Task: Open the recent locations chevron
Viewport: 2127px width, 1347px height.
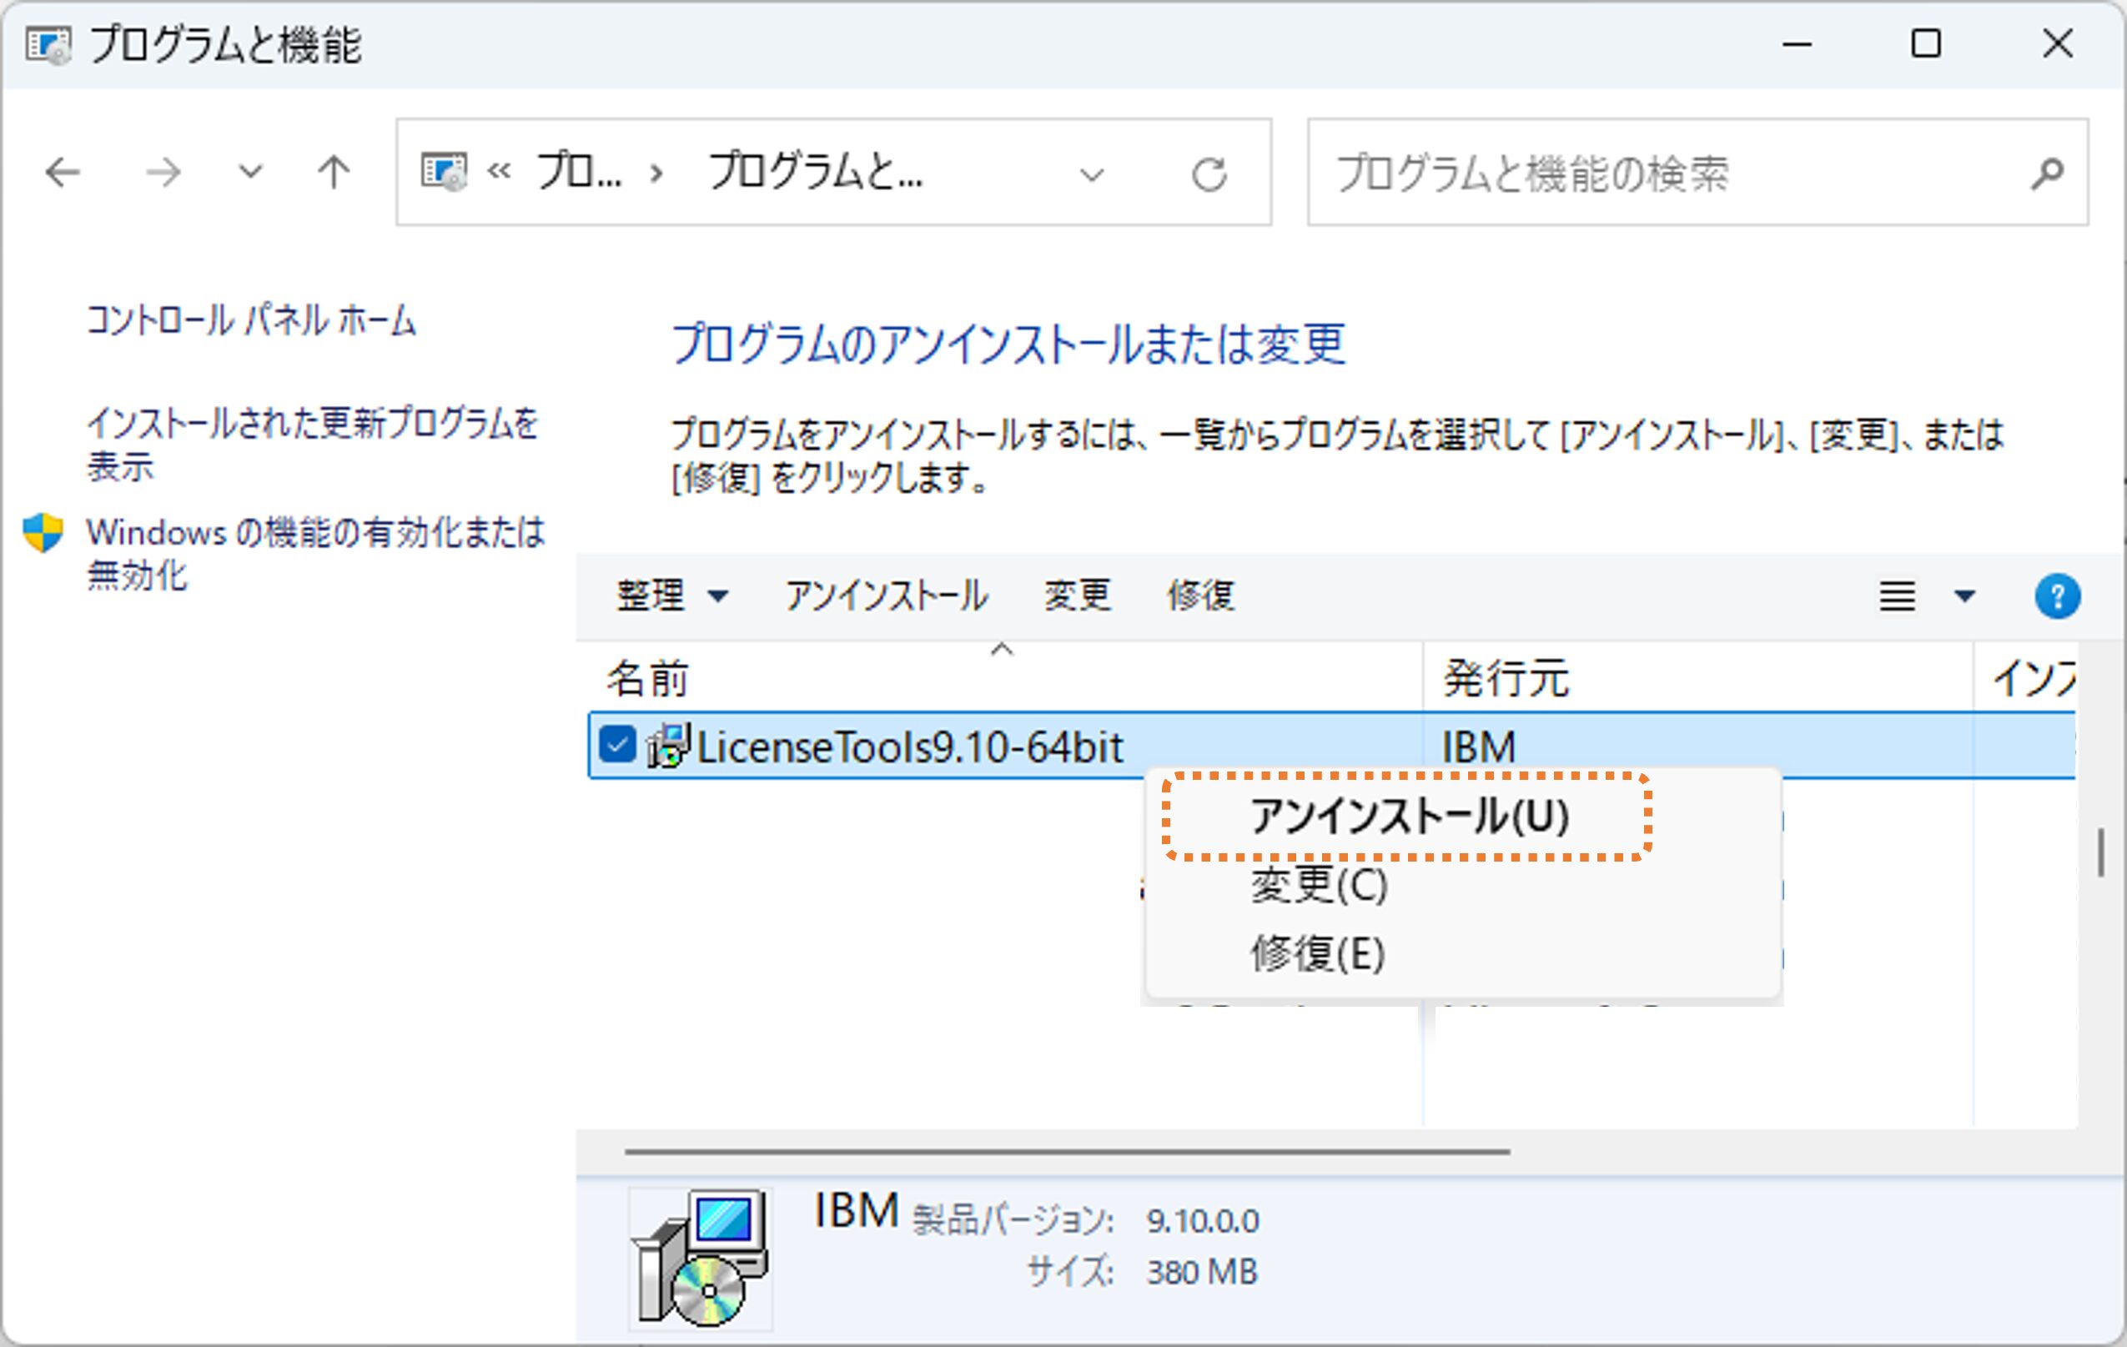Action: pos(251,171)
